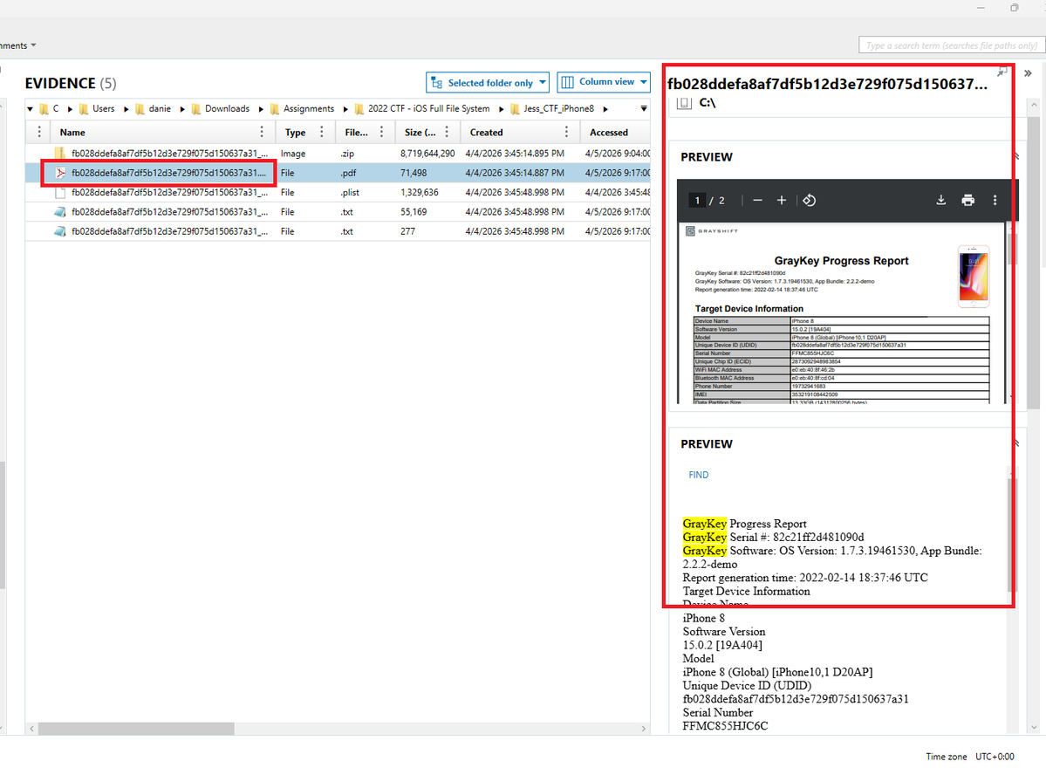The width and height of the screenshot is (1046, 768).
Task: Select the .zip Image row sized 8,719,644,290
Action: 338,154
